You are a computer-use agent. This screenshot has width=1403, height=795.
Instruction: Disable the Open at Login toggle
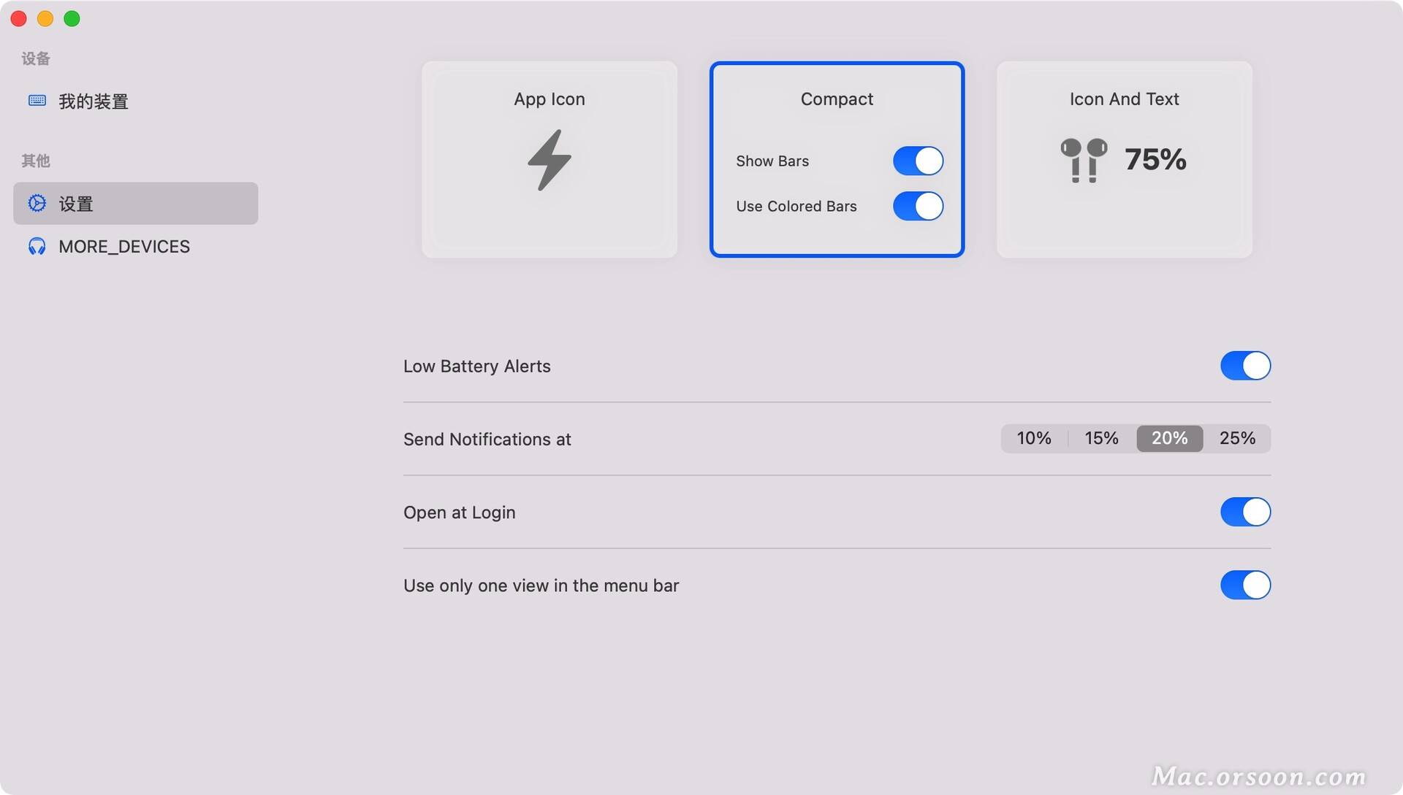tap(1245, 511)
